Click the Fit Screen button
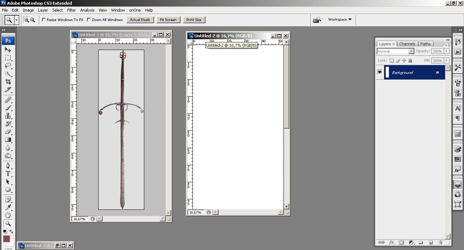Image resolution: width=464 pixels, height=250 pixels. [x=168, y=20]
